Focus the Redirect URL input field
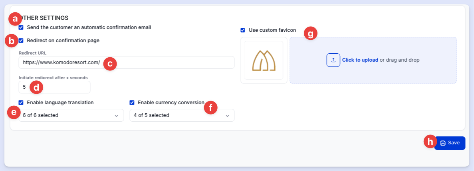The image size is (474, 171). 126,62
